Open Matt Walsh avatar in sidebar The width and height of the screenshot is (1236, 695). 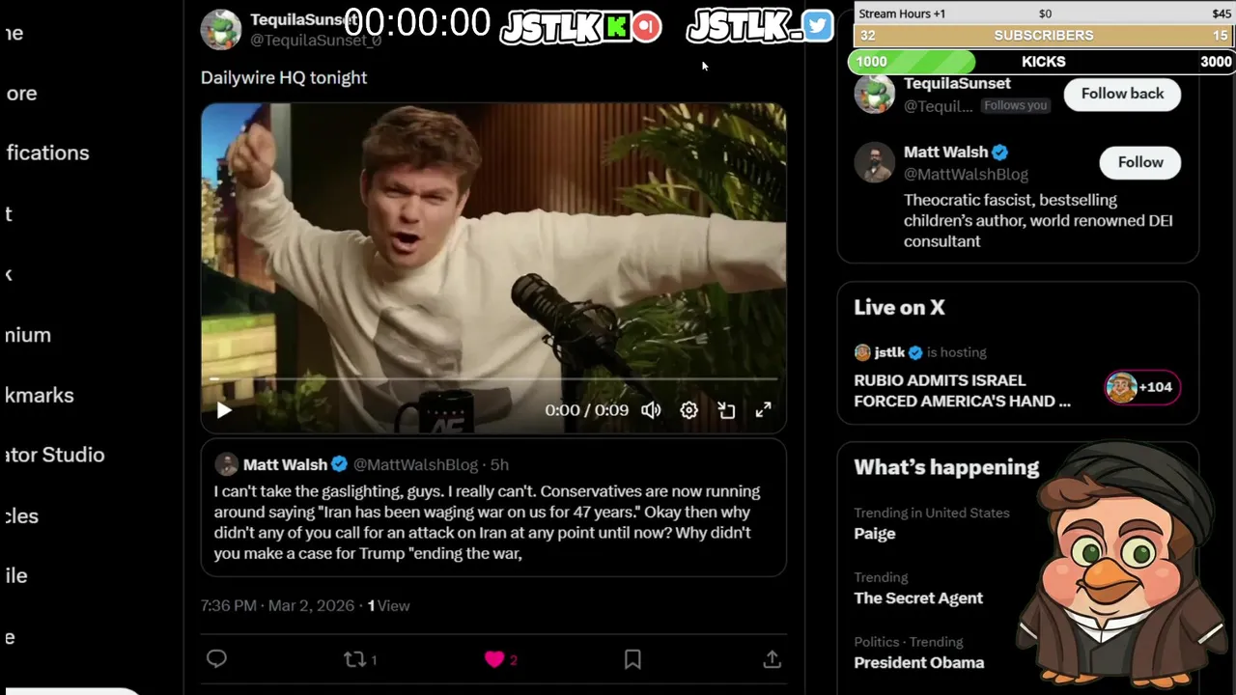[875, 162]
